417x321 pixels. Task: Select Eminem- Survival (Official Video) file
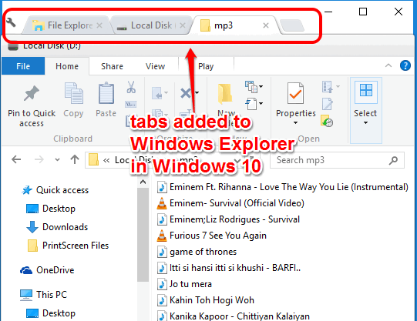230,203
